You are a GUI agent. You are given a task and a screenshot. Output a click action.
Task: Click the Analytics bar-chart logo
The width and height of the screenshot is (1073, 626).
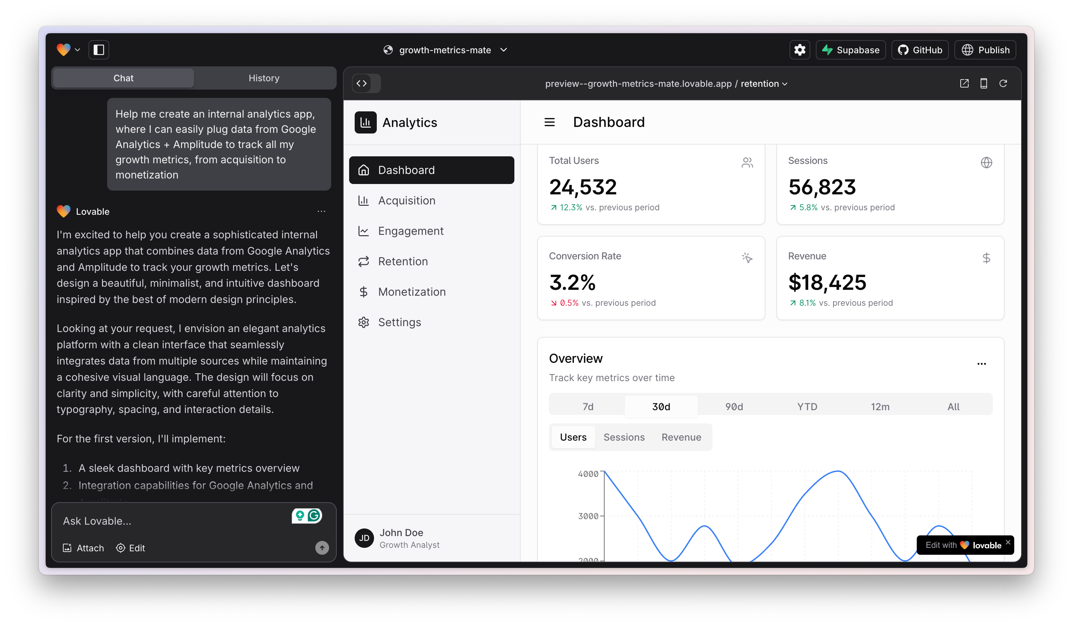(x=365, y=122)
